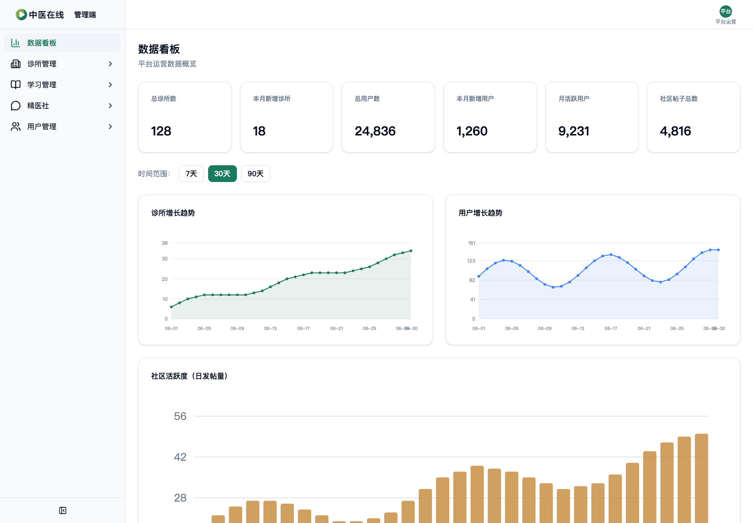Click the 本月新增诊所 card showing 18

pyautogui.click(x=287, y=117)
